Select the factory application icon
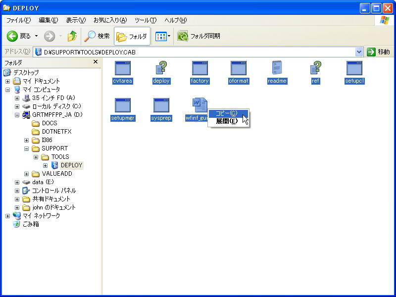Viewport: 396px width, 297px height. 200,68
